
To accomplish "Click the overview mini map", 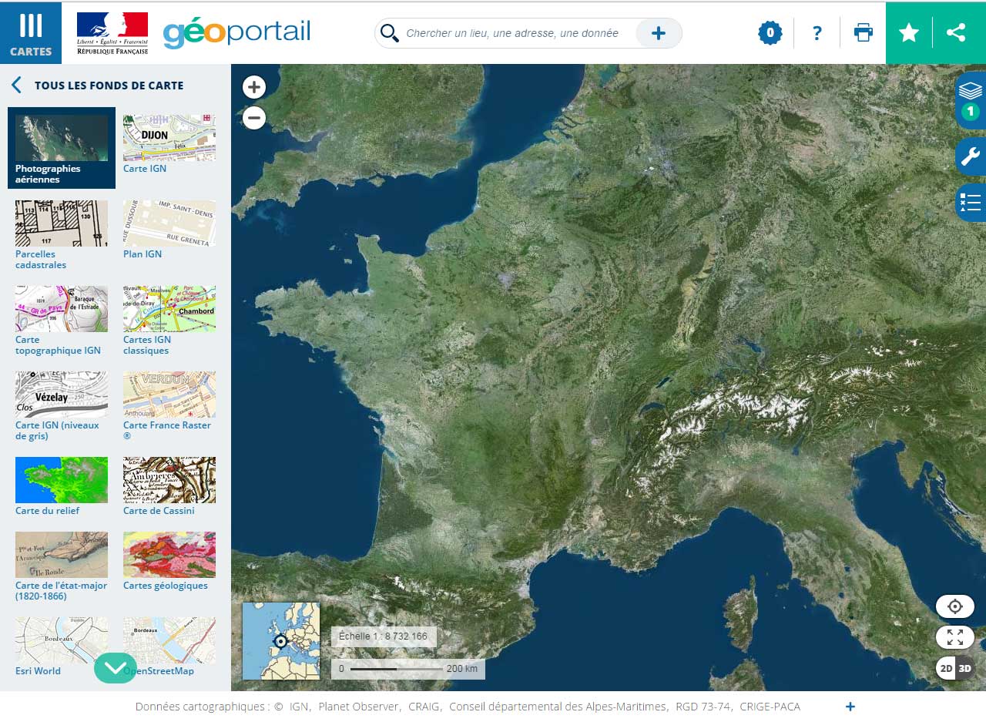I will pos(281,641).
